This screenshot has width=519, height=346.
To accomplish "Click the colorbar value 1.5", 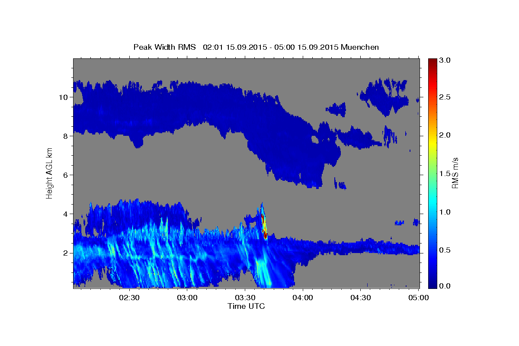I will pyautogui.click(x=446, y=174).
